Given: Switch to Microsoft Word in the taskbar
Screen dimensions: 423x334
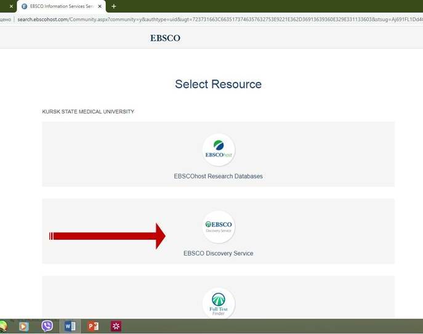Looking at the screenshot, I should coord(70,327).
